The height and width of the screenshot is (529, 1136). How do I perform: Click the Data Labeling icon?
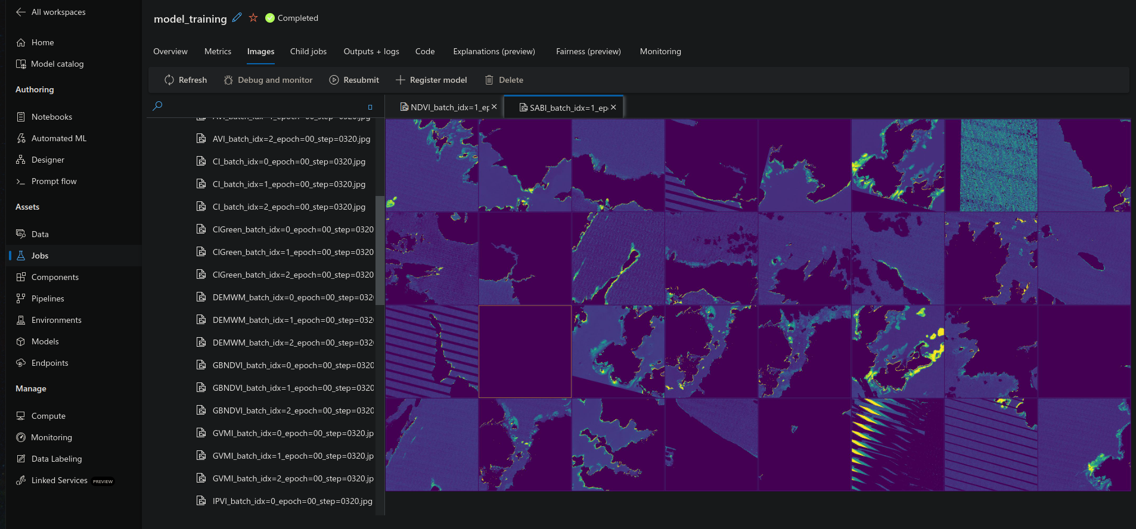tap(21, 459)
